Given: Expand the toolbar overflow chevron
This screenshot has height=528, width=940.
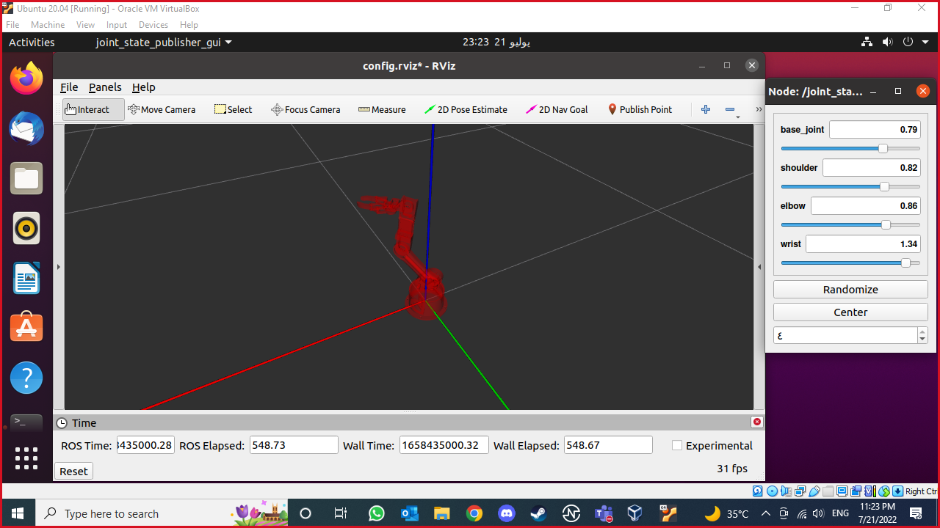Looking at the screenshot, I should pos(759,109).
